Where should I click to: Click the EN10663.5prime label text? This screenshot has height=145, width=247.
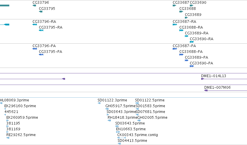[x=131, y=129]
